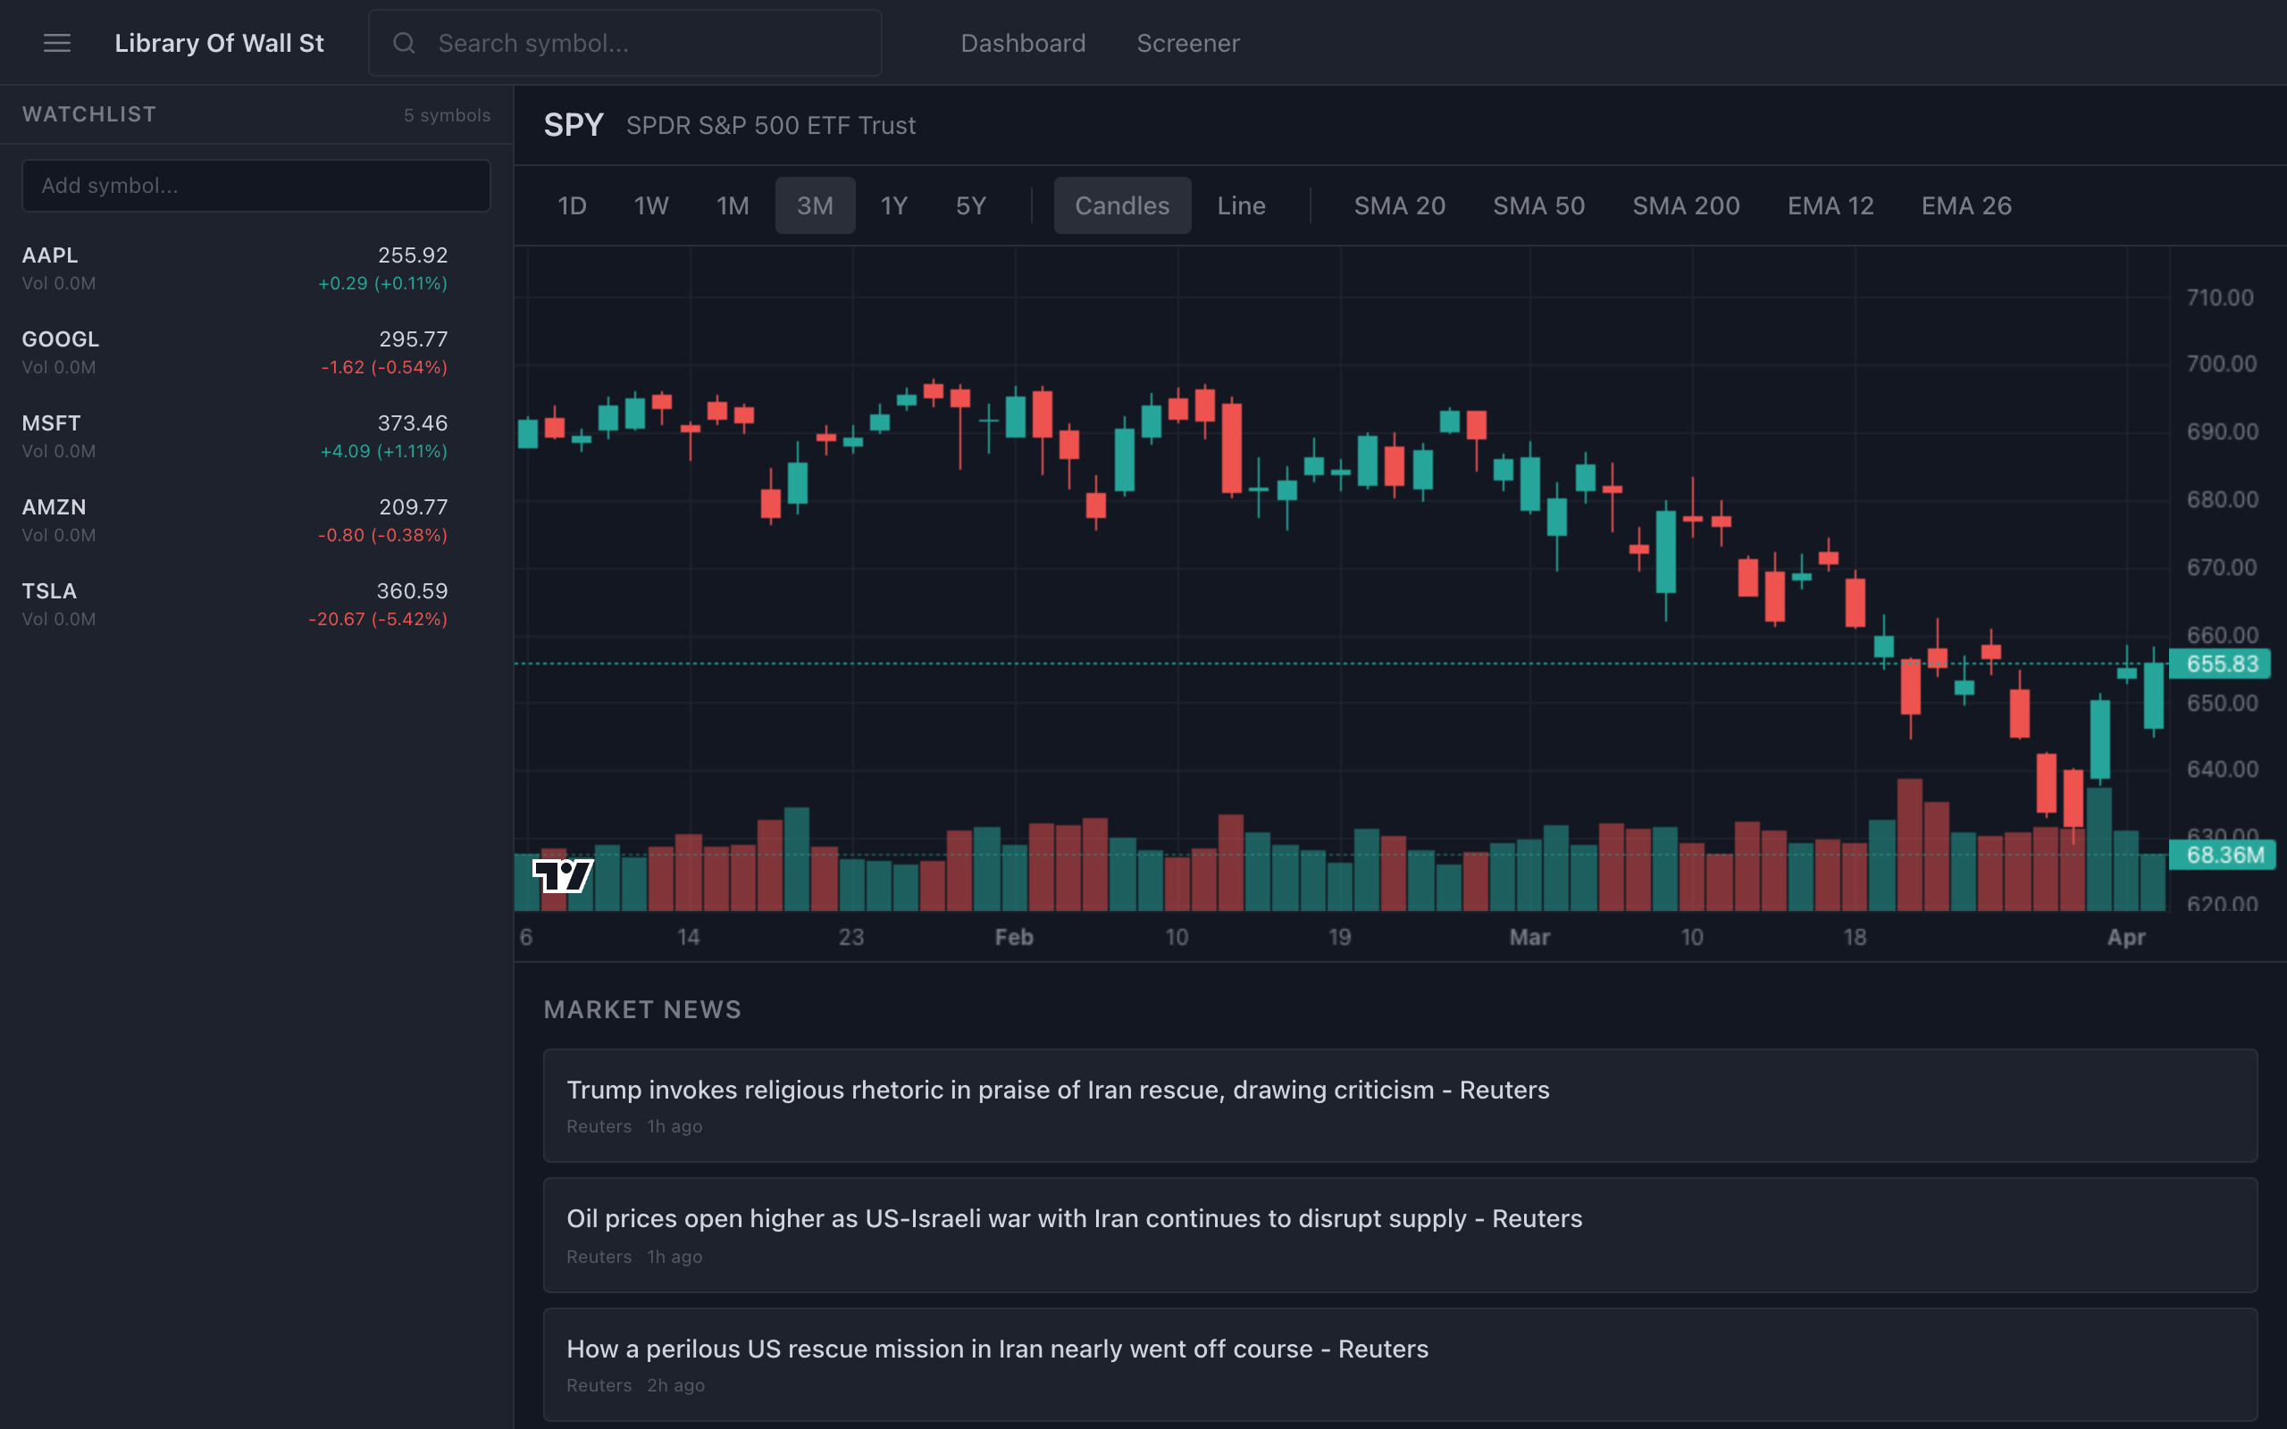Toggle the SMA 20 indicator

coord(1399,206)
